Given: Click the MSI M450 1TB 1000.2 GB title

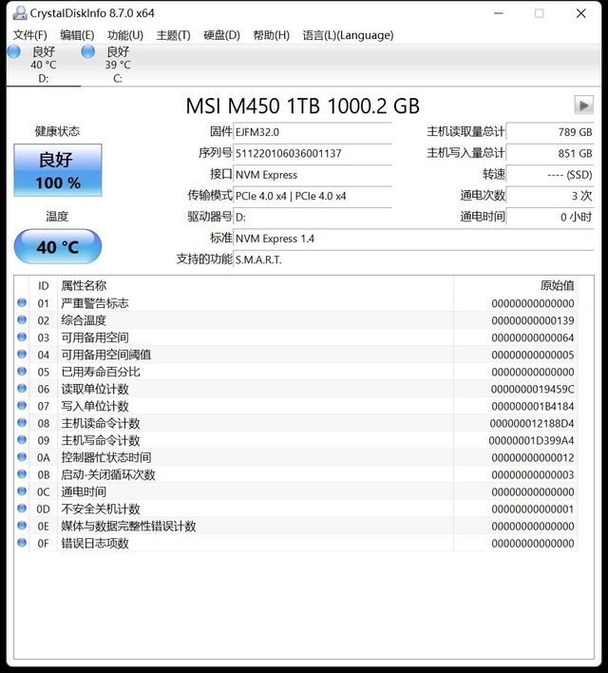Looking at the screenshot, I should pos(302,106).
